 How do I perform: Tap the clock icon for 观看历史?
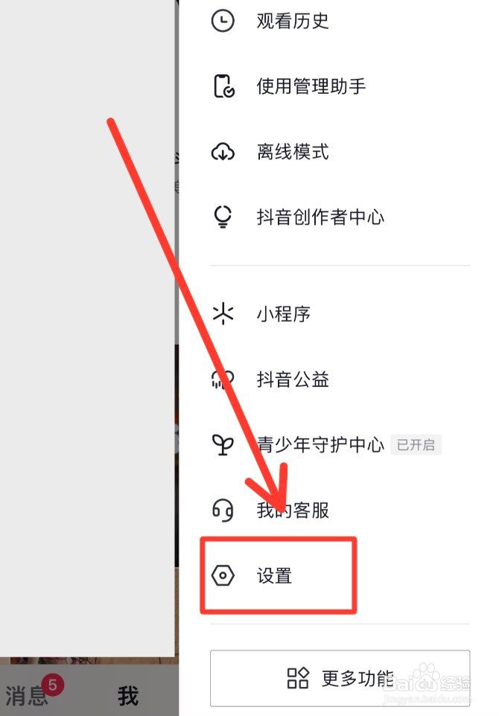tap(223, 21)
